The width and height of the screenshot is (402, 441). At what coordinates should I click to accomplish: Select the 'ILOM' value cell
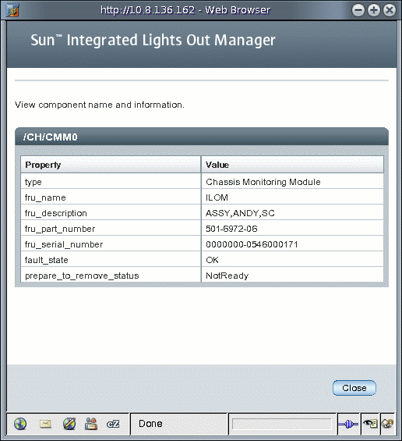click(x=292, y=197)
